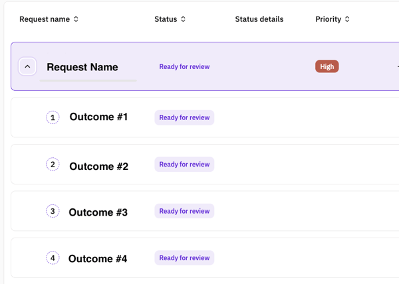Viewport: 399px width, 284px height.
Task: Click the dashed circle numbered 2
Action: tap(53, 164)
